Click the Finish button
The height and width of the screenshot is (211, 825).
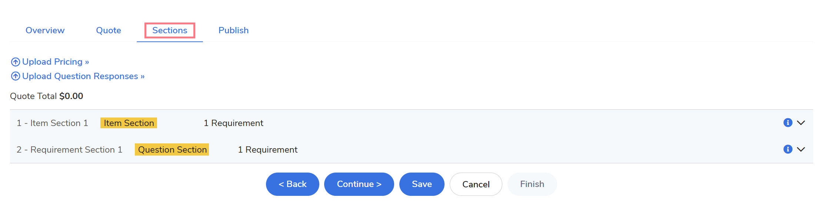(x=532, y=184)
